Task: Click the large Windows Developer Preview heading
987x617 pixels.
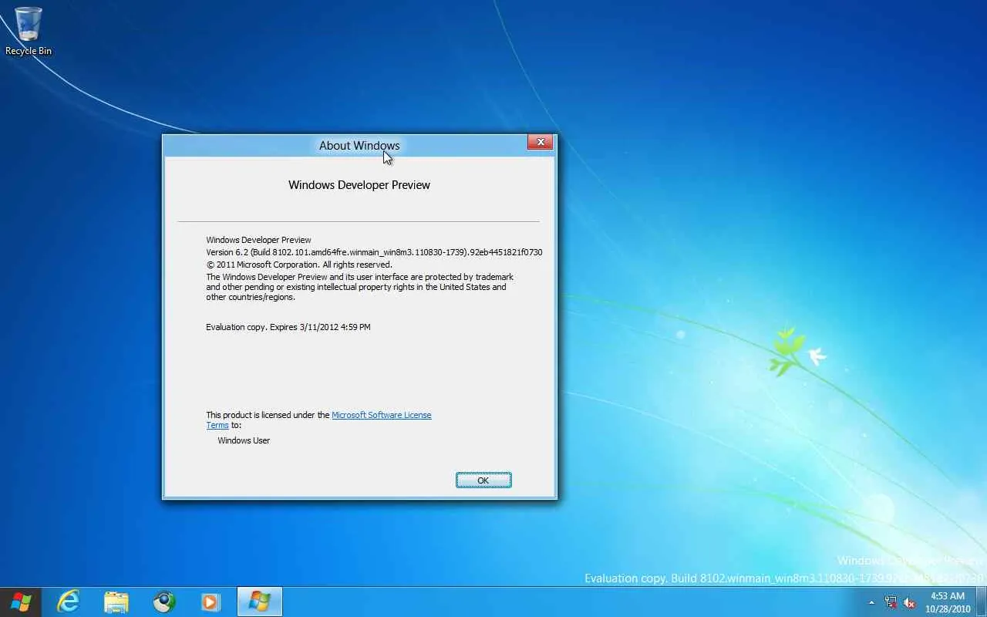Action: pyautogui.click(x=359, y=185)
